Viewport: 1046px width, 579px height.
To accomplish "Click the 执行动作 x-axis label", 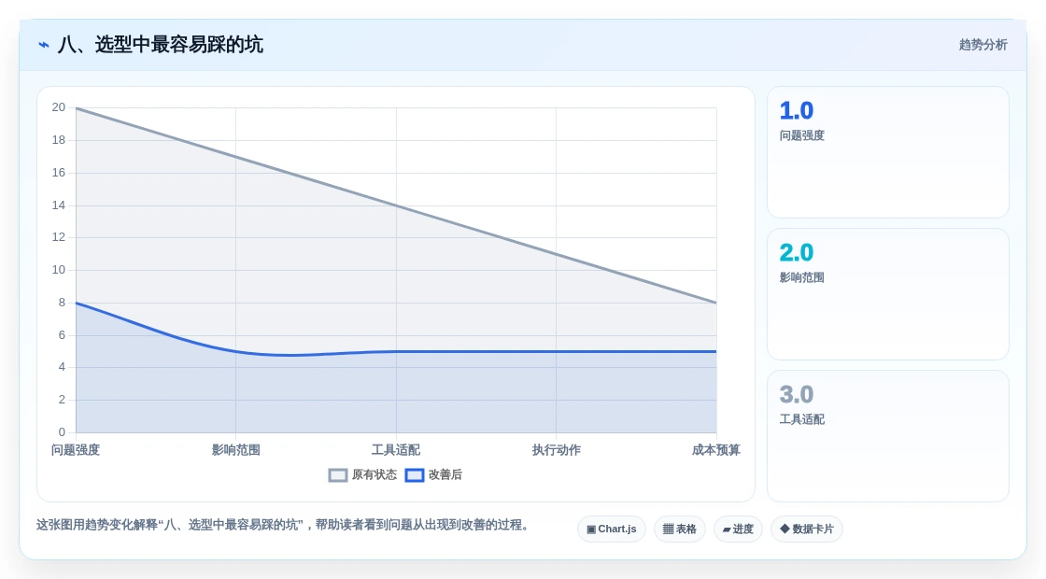I will point(557,450).
